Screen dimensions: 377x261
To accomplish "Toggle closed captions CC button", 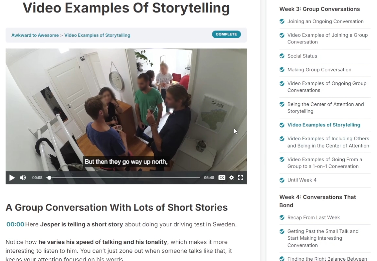I will 222,178.
